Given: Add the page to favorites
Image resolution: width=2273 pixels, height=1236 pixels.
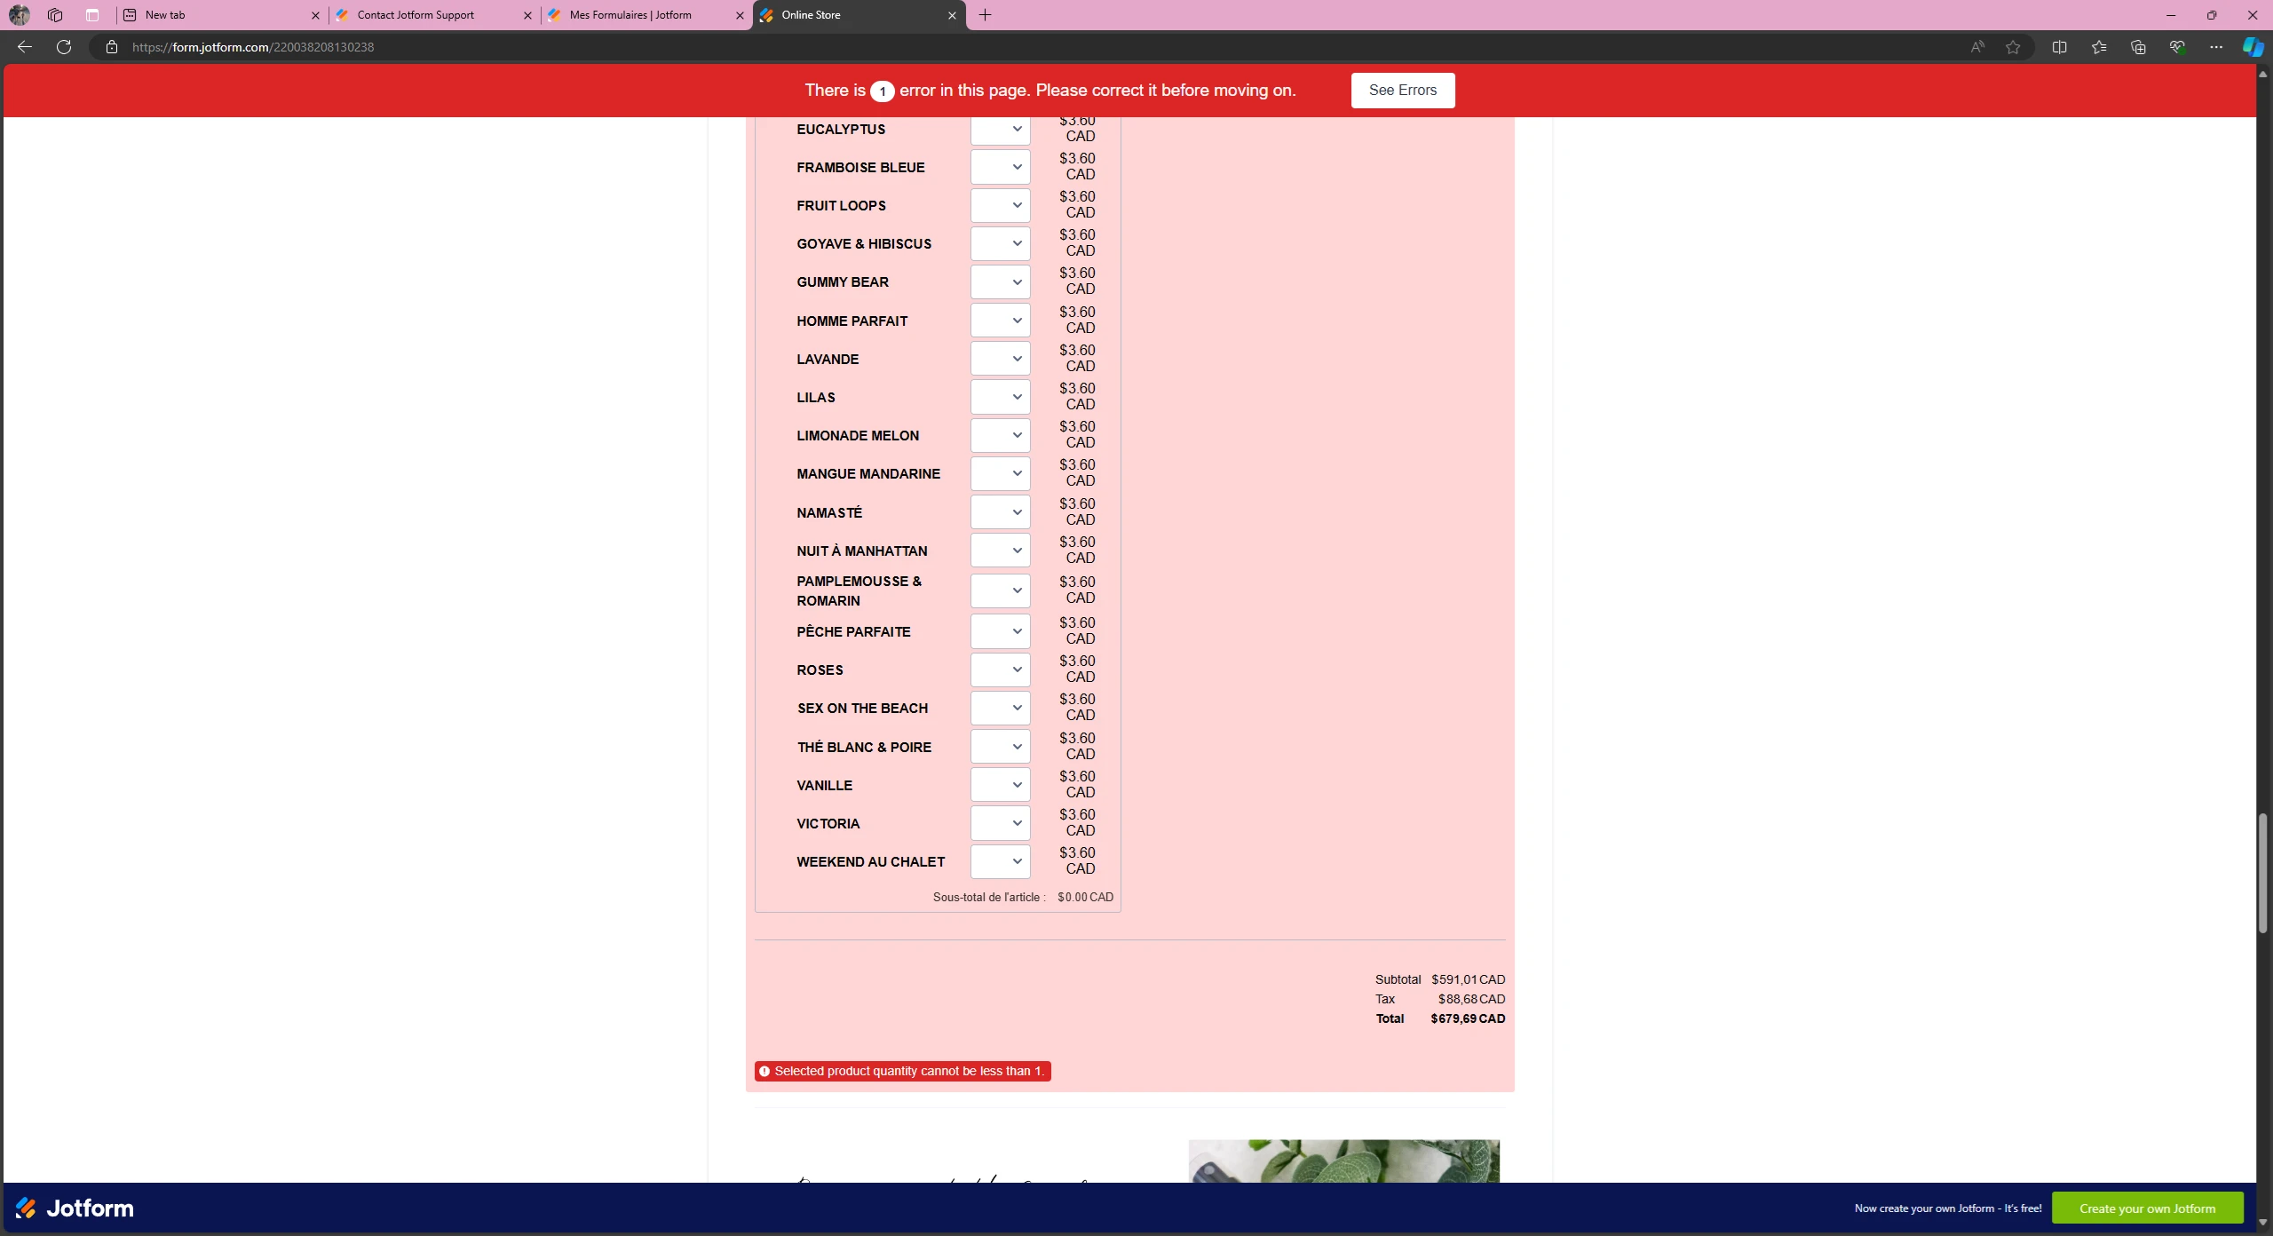Looking at the screenshot, I should 2012,46.
